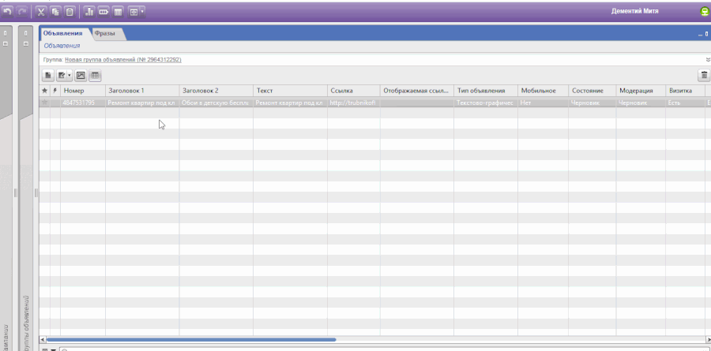
Task: Click the battery-shaped icon in the top toolbar
Action: coord(103,12)
